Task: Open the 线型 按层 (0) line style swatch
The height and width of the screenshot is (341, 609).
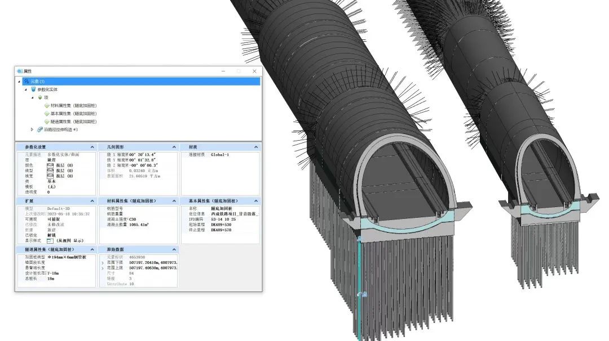Action: coord(50,170)
